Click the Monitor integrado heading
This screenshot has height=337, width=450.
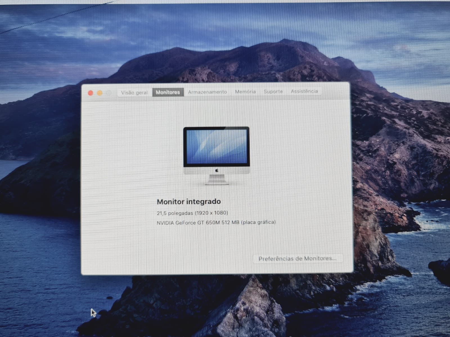coord(189,202)
